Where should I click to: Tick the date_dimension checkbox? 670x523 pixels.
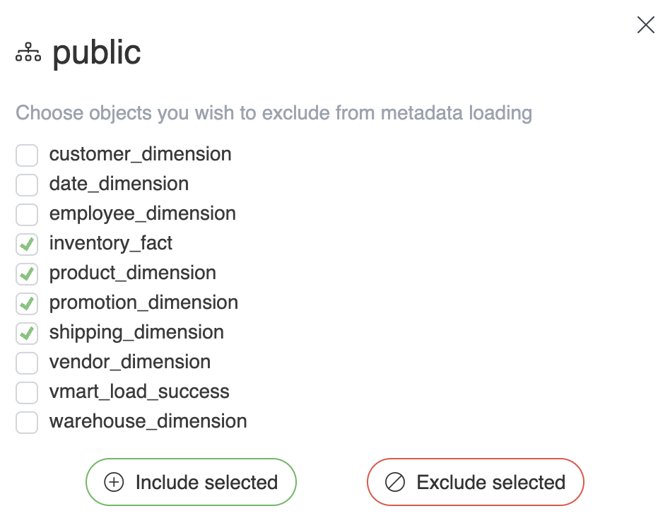(27, 184)
